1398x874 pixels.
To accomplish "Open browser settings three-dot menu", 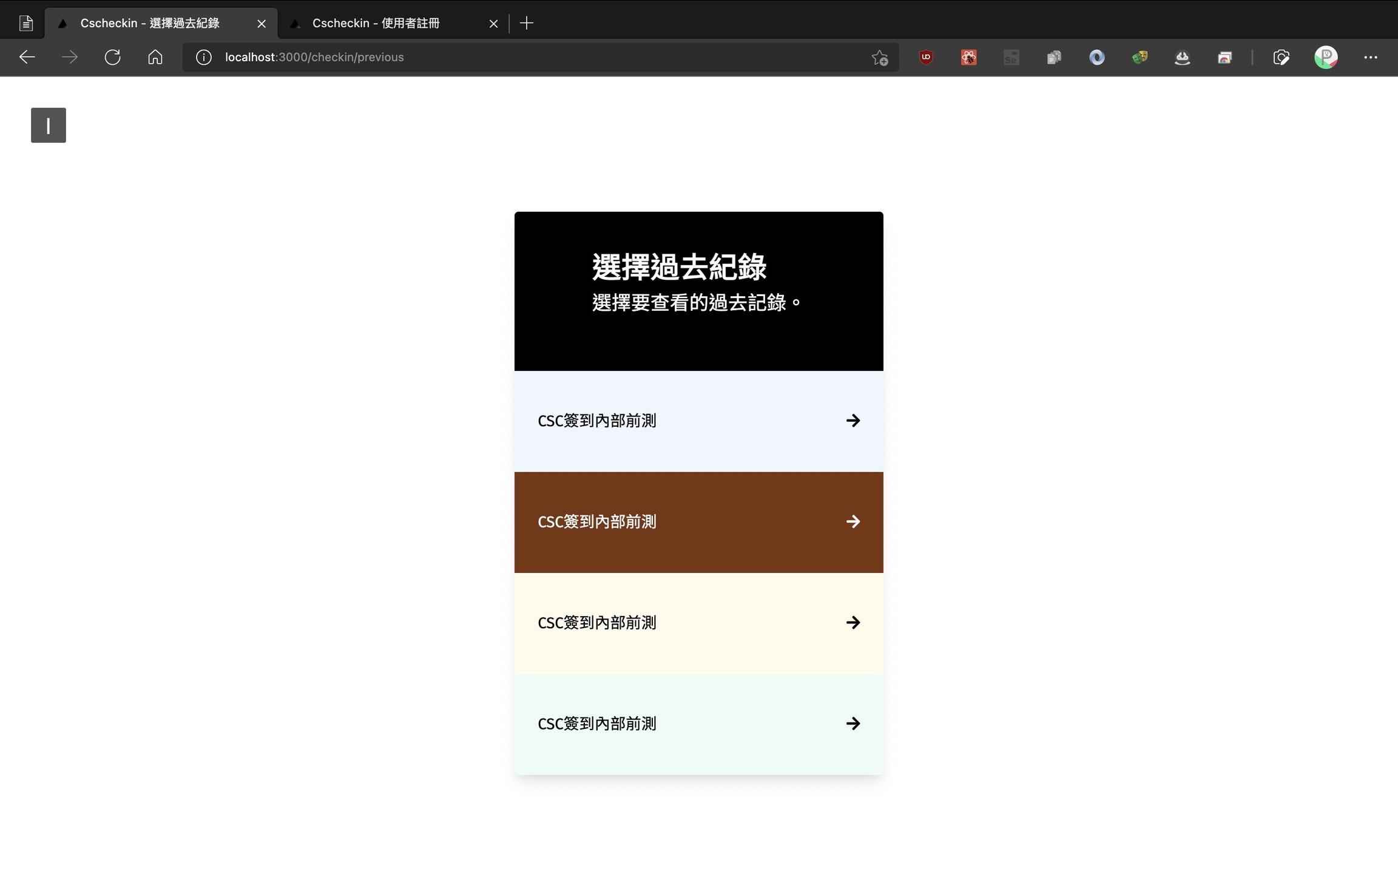I will pos(1371,57).
